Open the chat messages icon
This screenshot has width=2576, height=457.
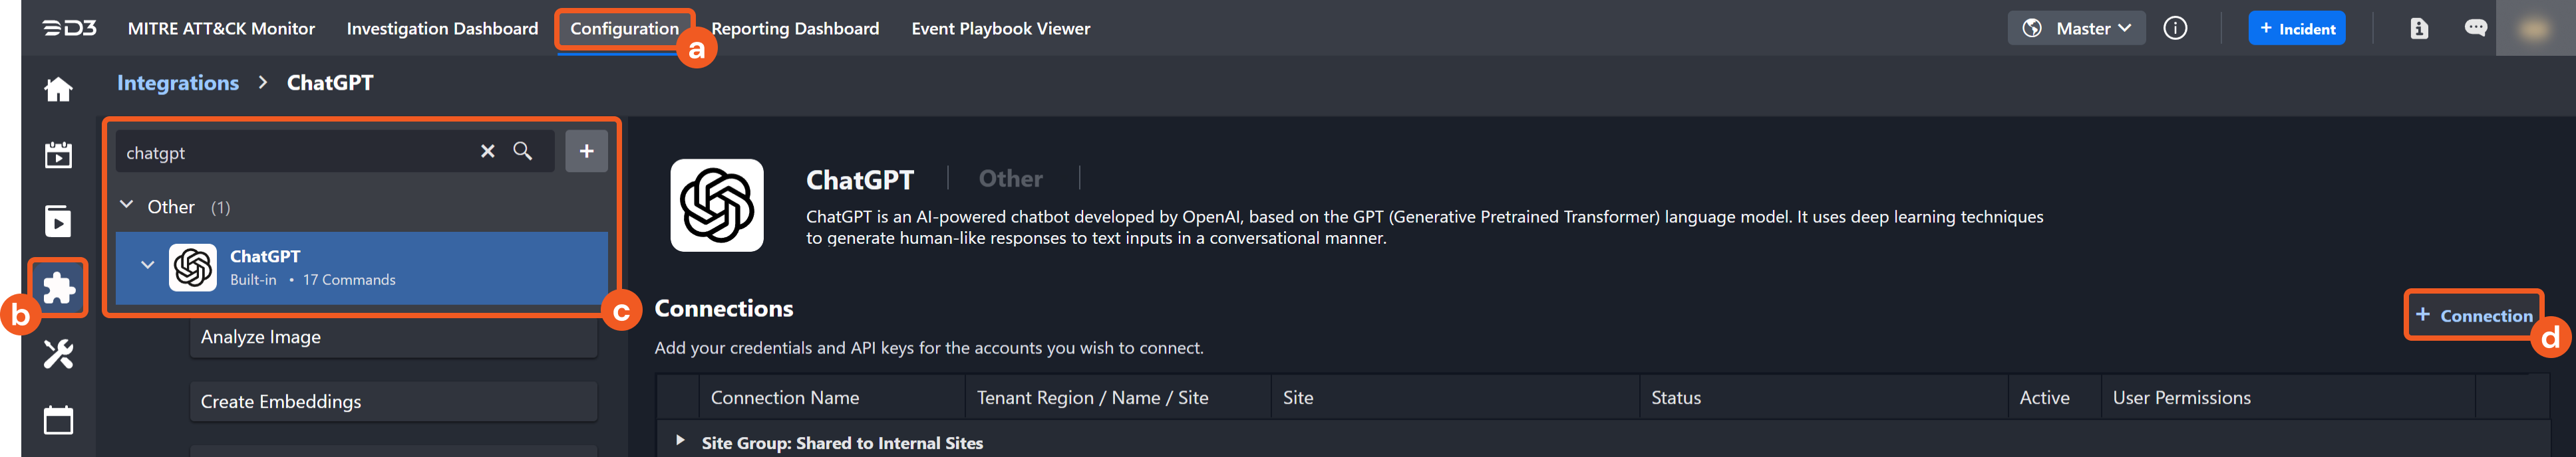point(2475,28)
